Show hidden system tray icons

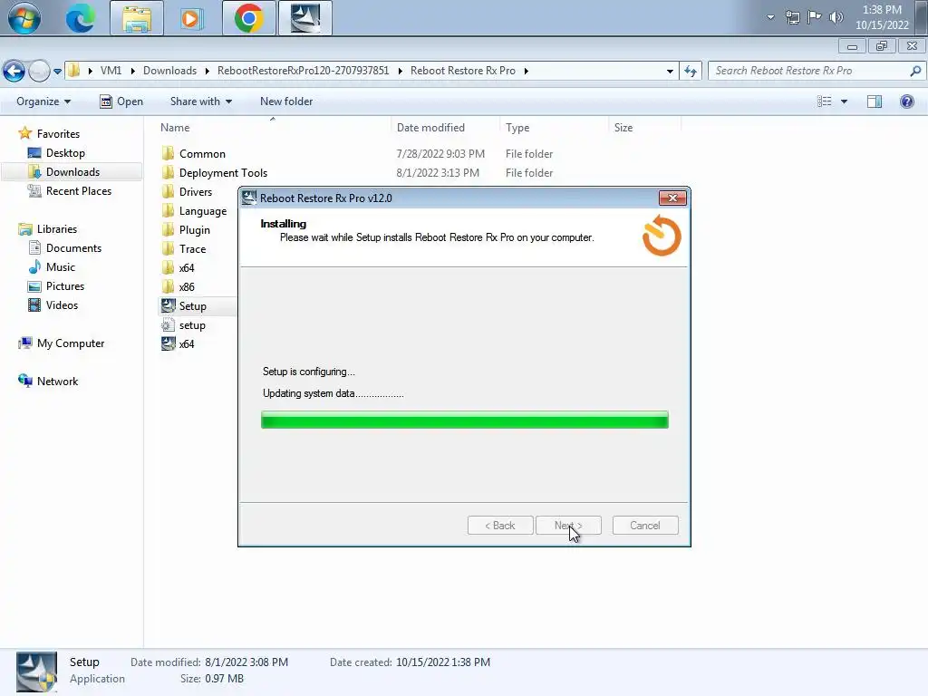pos(770,17)
